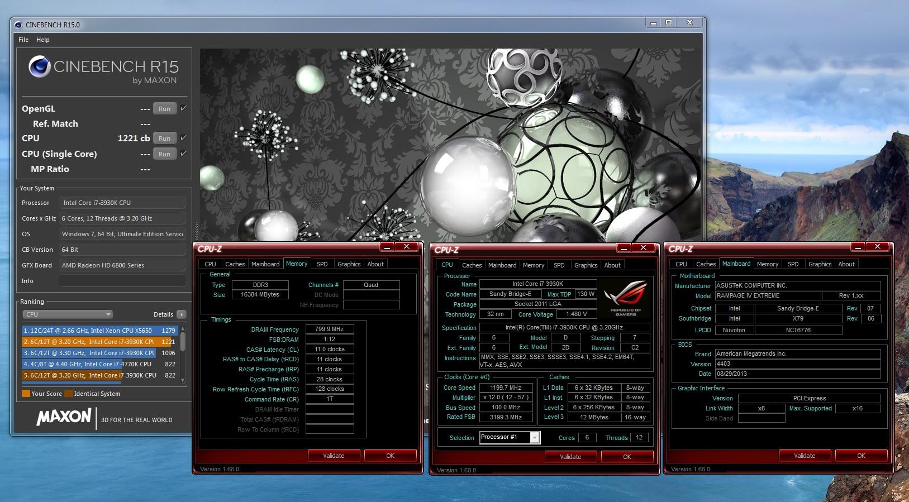Select Mainboard tab in middle CPU-Z window
The image size is (909, 502).
502,265
